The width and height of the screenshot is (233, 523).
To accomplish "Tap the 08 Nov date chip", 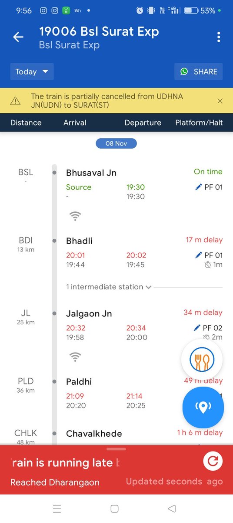I will pos(116,143).
